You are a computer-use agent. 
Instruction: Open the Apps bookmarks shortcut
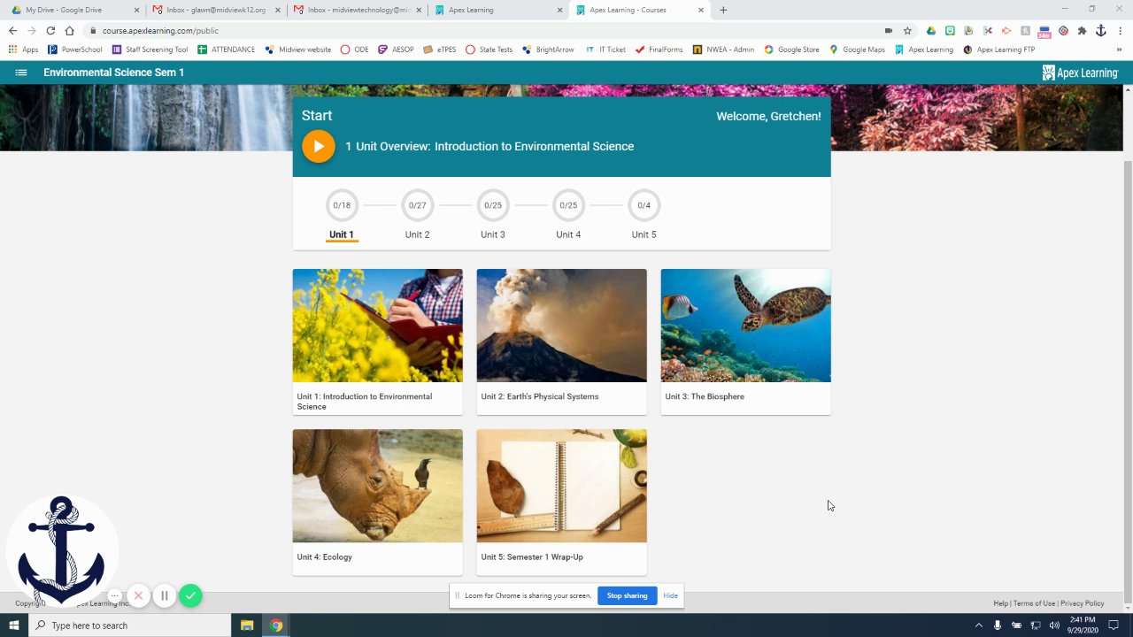pyautogui.click(x=23, y=50)
